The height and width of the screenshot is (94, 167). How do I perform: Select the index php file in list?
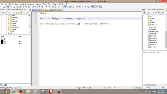[4, 43]
